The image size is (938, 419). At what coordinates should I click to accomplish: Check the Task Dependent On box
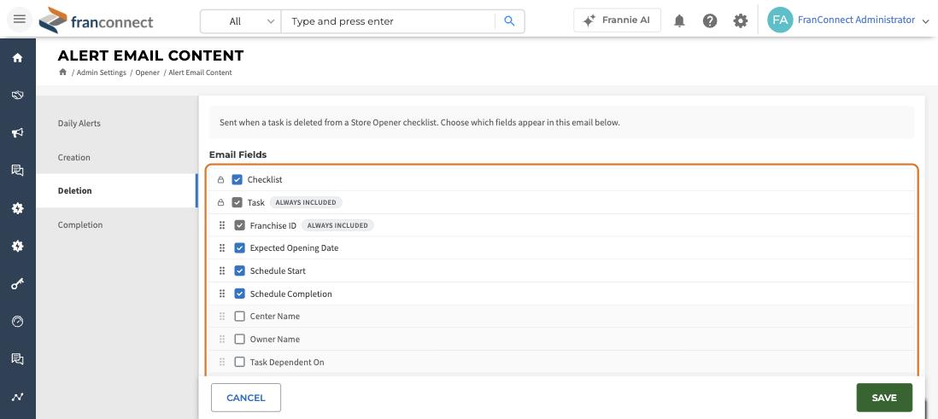coord(239,362)
